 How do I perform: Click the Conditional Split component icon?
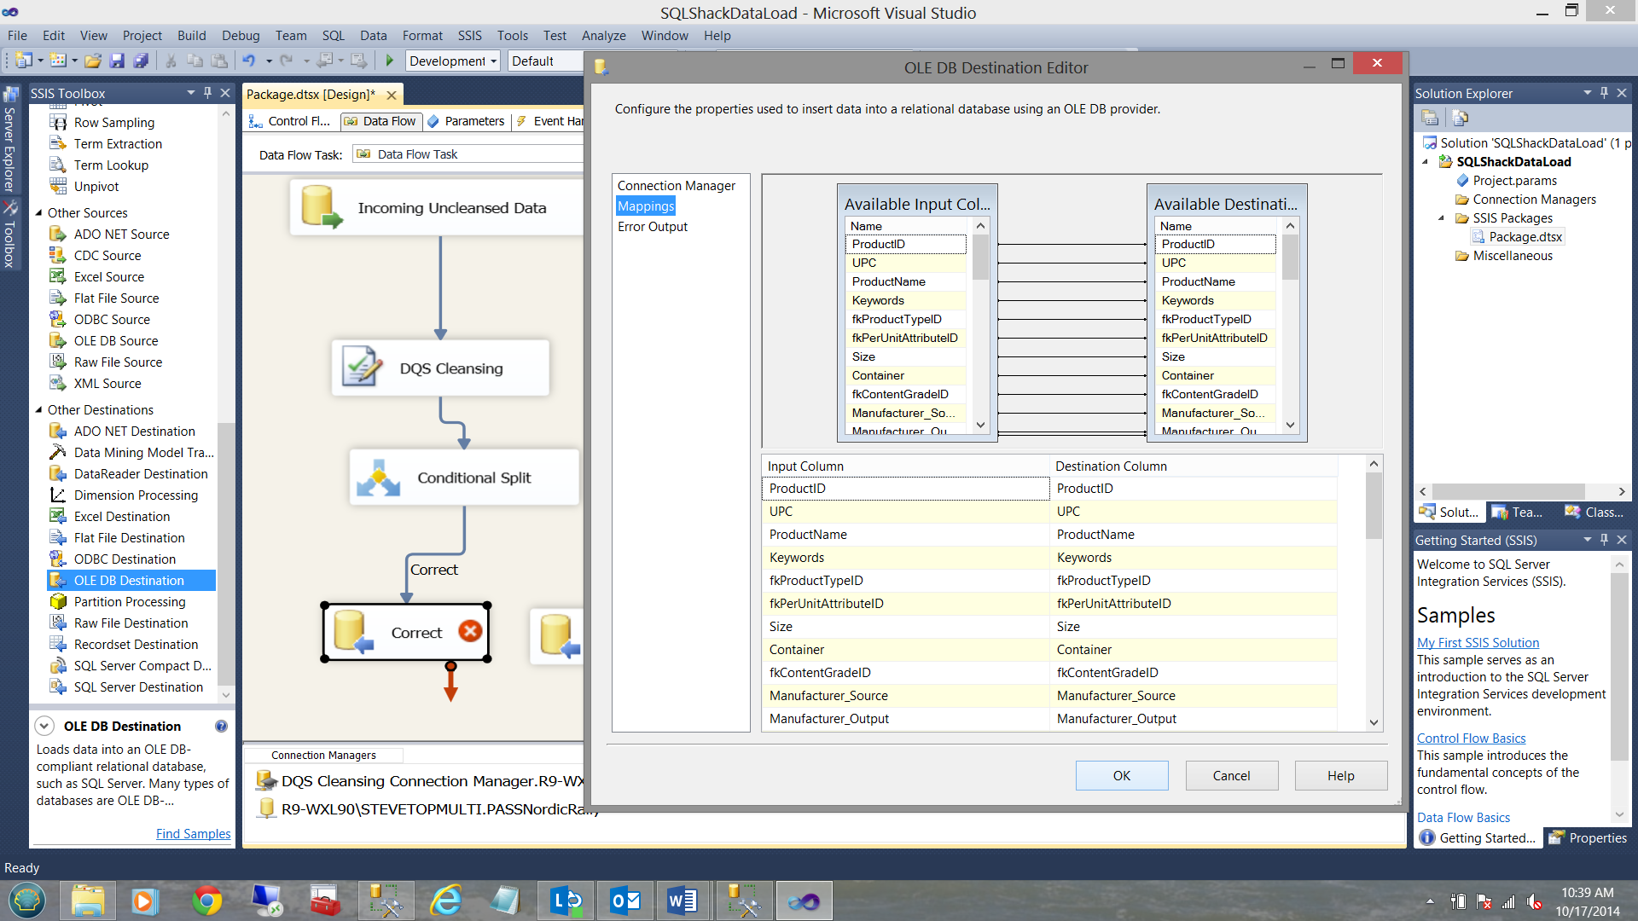click(x=378, y=478)
